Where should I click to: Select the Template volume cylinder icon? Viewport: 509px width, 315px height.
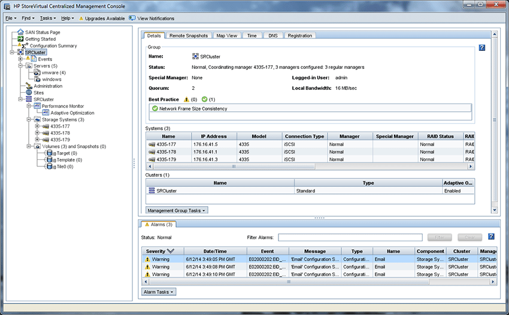click(49, 160)
